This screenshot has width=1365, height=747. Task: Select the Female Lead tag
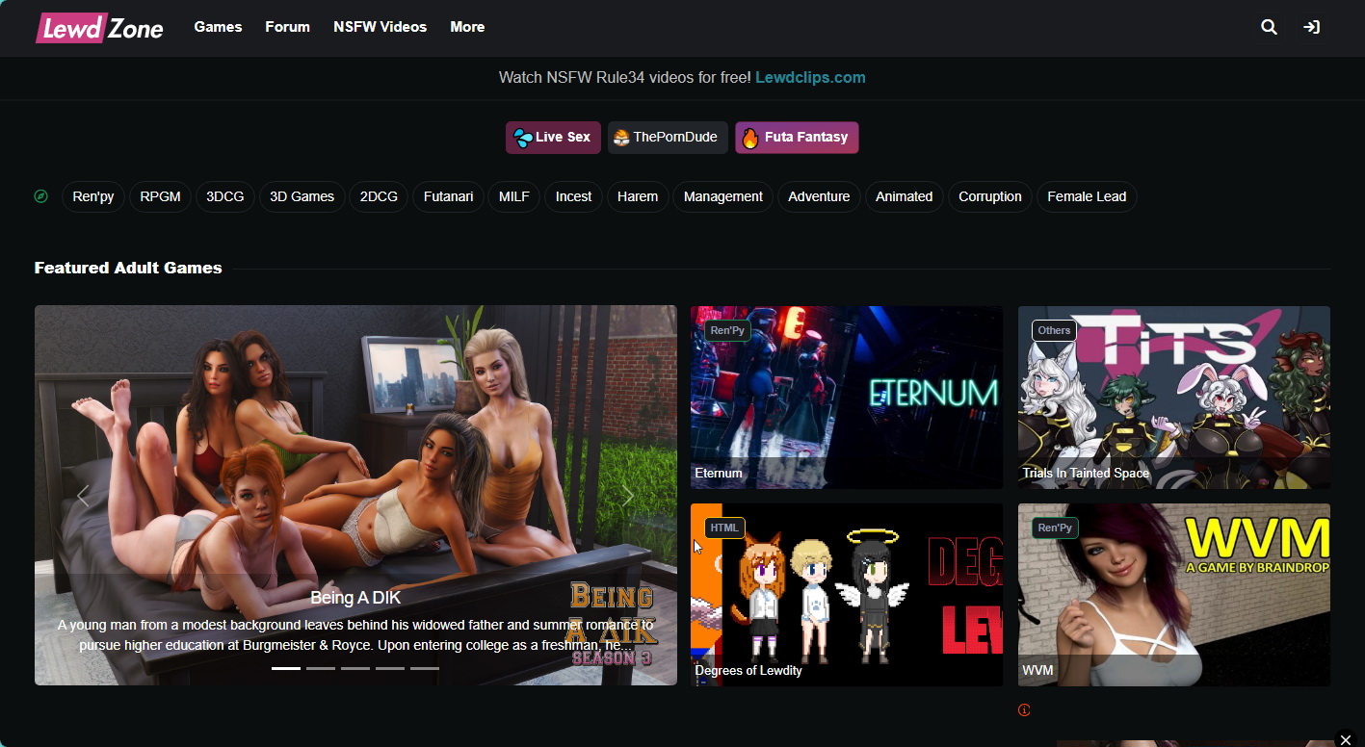click(1087, 196)
